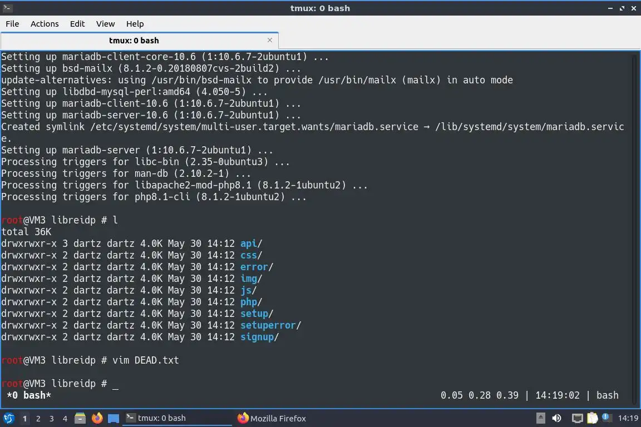Open the removable media eject tray icon

(540, 419)
